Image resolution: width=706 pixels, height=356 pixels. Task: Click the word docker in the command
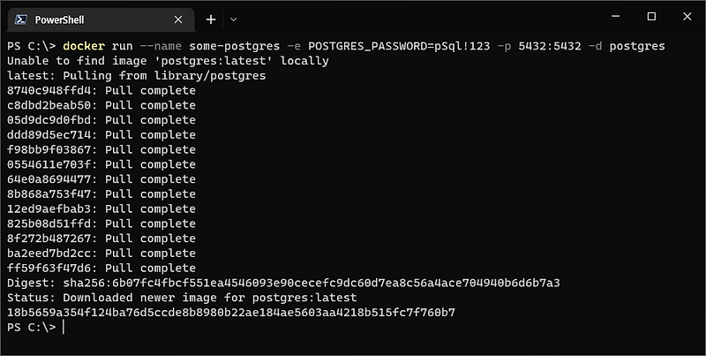click(x=84, y=46)
